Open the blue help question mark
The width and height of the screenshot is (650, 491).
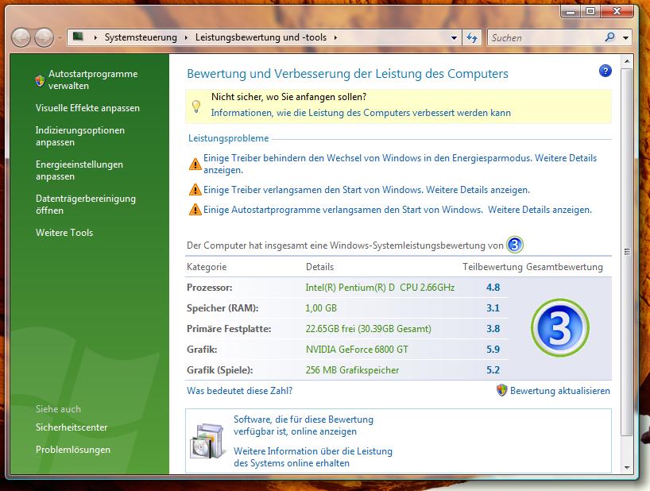point(605,71)
